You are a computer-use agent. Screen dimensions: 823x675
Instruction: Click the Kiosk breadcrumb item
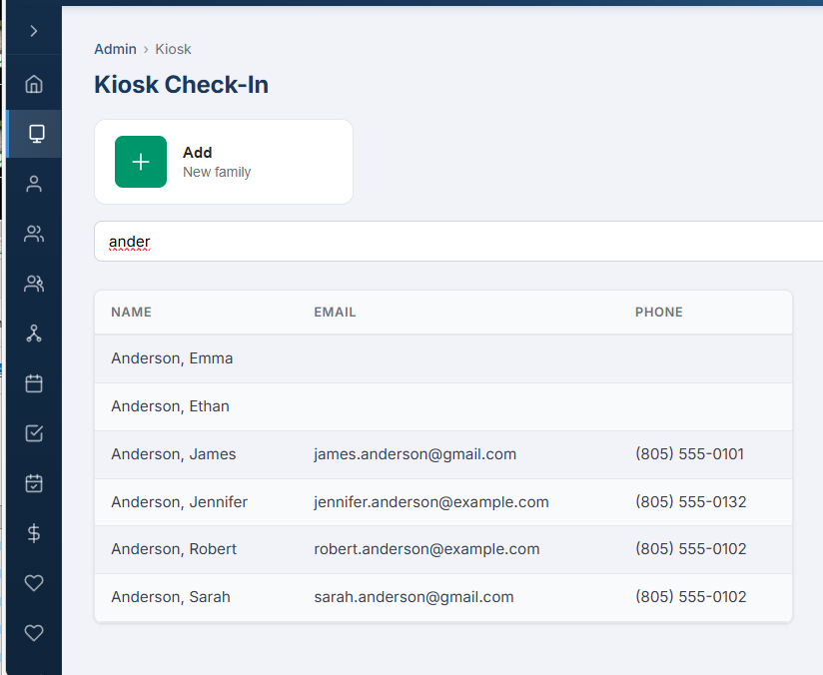click(172, 49)
